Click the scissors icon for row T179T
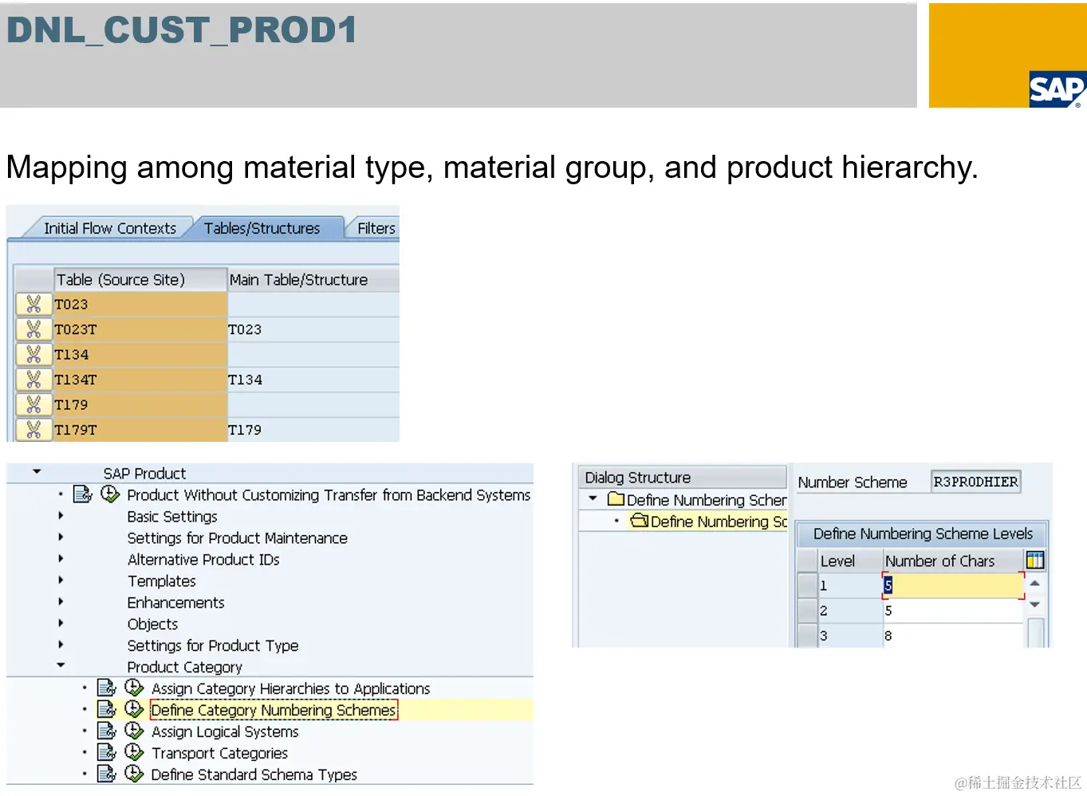Viewport: 1087px width, 796px height. tap(33, 429)
